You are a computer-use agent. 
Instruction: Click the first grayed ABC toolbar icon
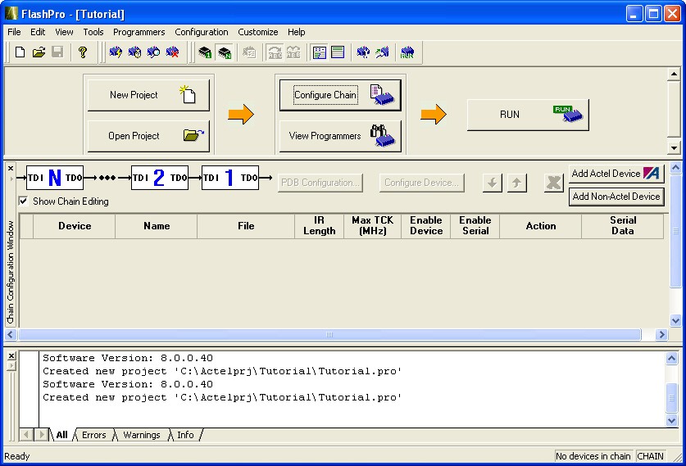pos(275,52)
